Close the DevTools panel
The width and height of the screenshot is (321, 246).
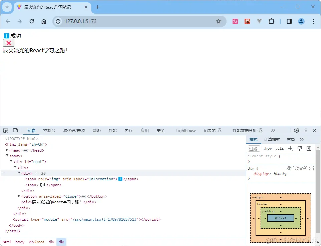click(x=315, y=130)
